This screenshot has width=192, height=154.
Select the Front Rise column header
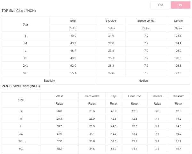[x=134, y=96]
